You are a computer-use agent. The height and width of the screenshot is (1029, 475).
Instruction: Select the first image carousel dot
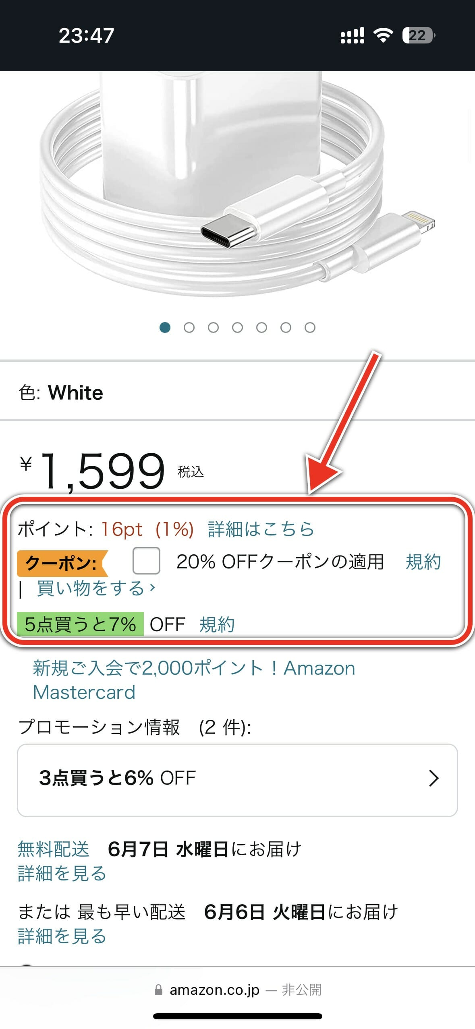(x=165, y=328)
